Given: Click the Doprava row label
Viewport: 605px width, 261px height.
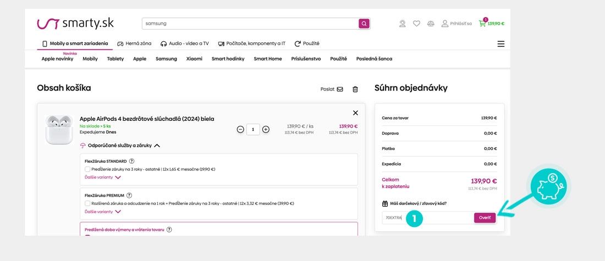Looking at the screenshot, I should click(390, 134).
